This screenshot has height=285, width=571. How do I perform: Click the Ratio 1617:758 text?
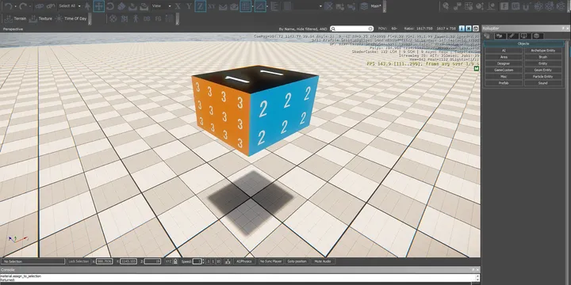point(418,28)
